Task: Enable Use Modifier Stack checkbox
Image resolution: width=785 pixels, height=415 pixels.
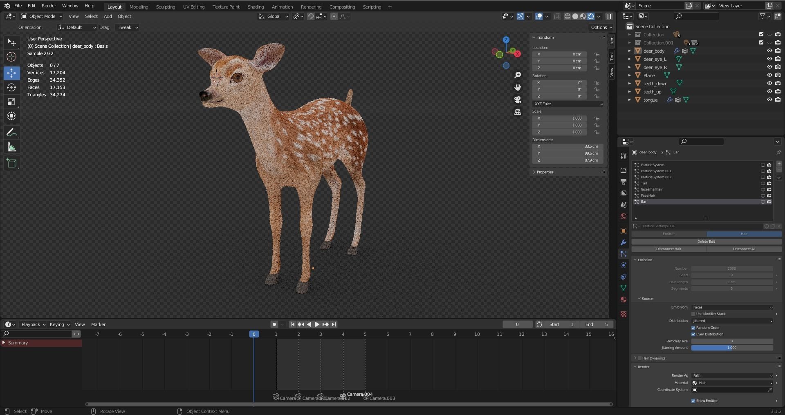Action: point(693,314)
